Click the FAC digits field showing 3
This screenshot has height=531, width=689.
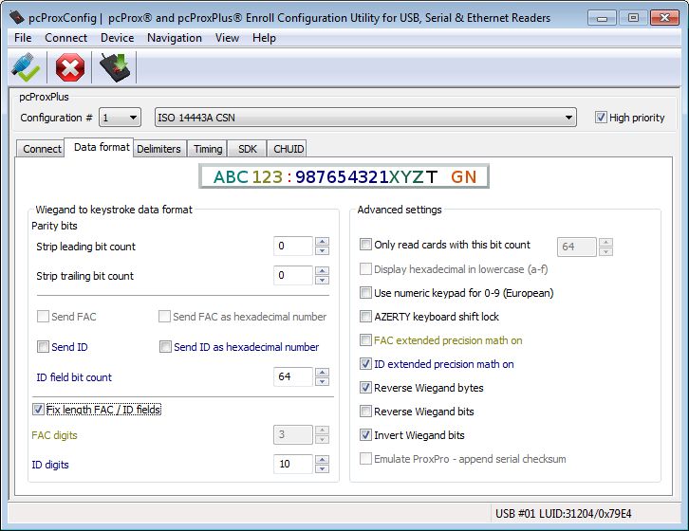[292, 435]
